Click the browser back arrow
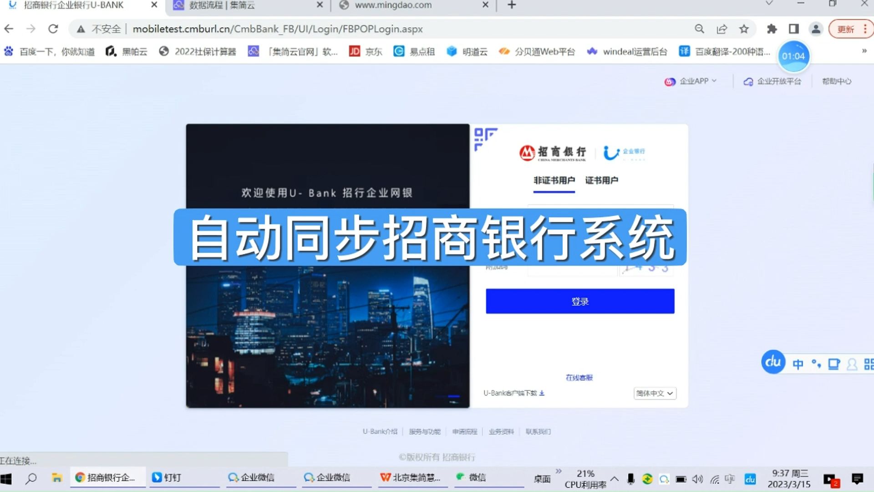Viewport: 874px width, 492px height. [9, 29]
